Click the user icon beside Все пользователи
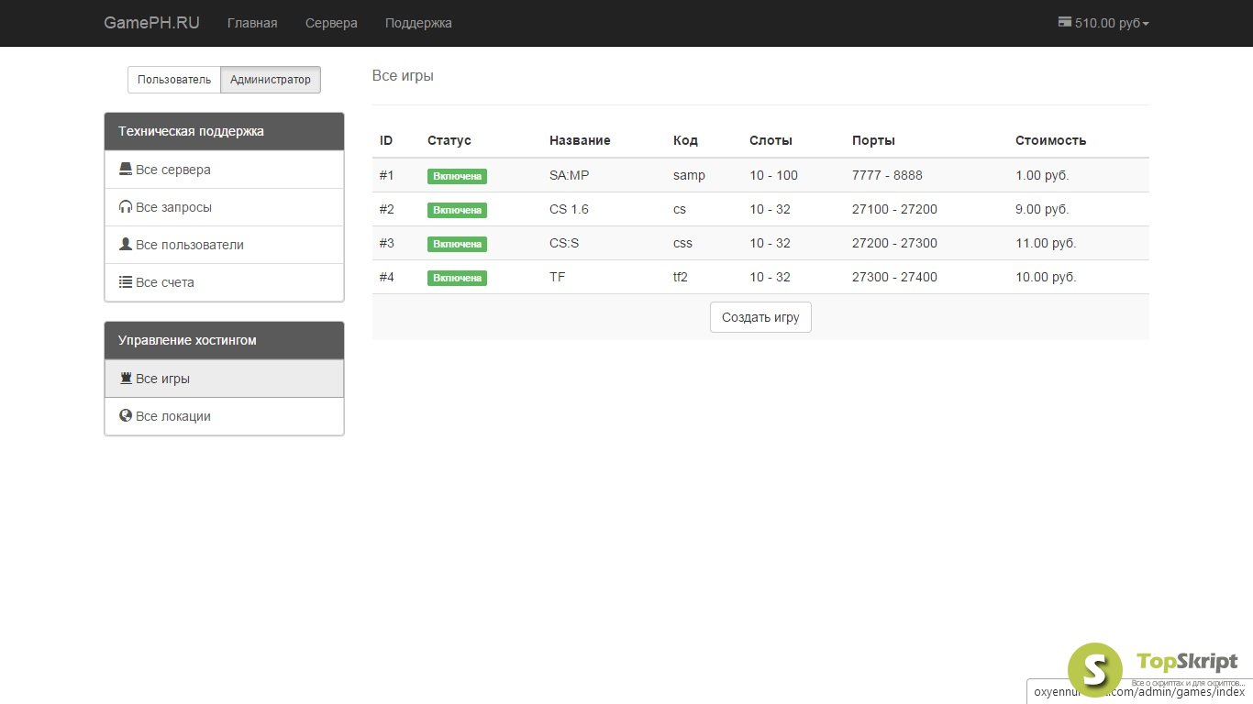Image resolution: width=1253 pixels, height=704 pixels. point(126,245)
